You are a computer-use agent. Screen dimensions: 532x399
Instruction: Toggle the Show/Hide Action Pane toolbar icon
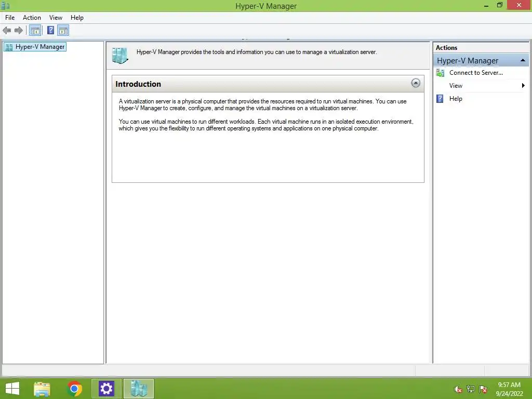point(63,31)
